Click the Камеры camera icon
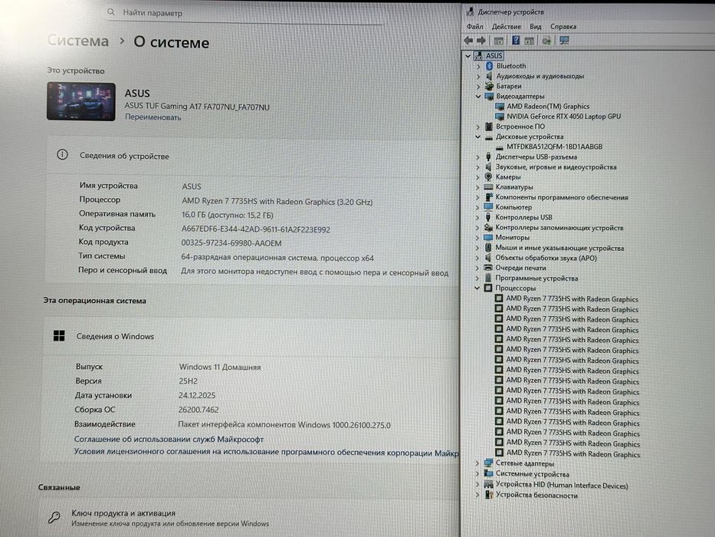Viewport: 715px width, 537px height. coord(488,176)
